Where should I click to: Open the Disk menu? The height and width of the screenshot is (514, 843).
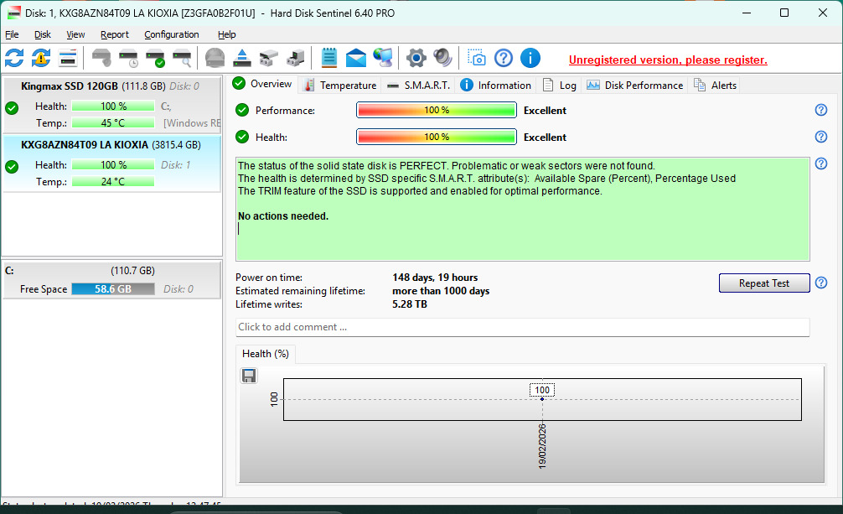coord(43,34)
